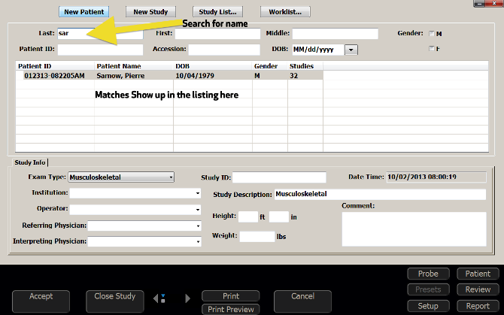Sort by Gender column header

(x=270, y=66)
